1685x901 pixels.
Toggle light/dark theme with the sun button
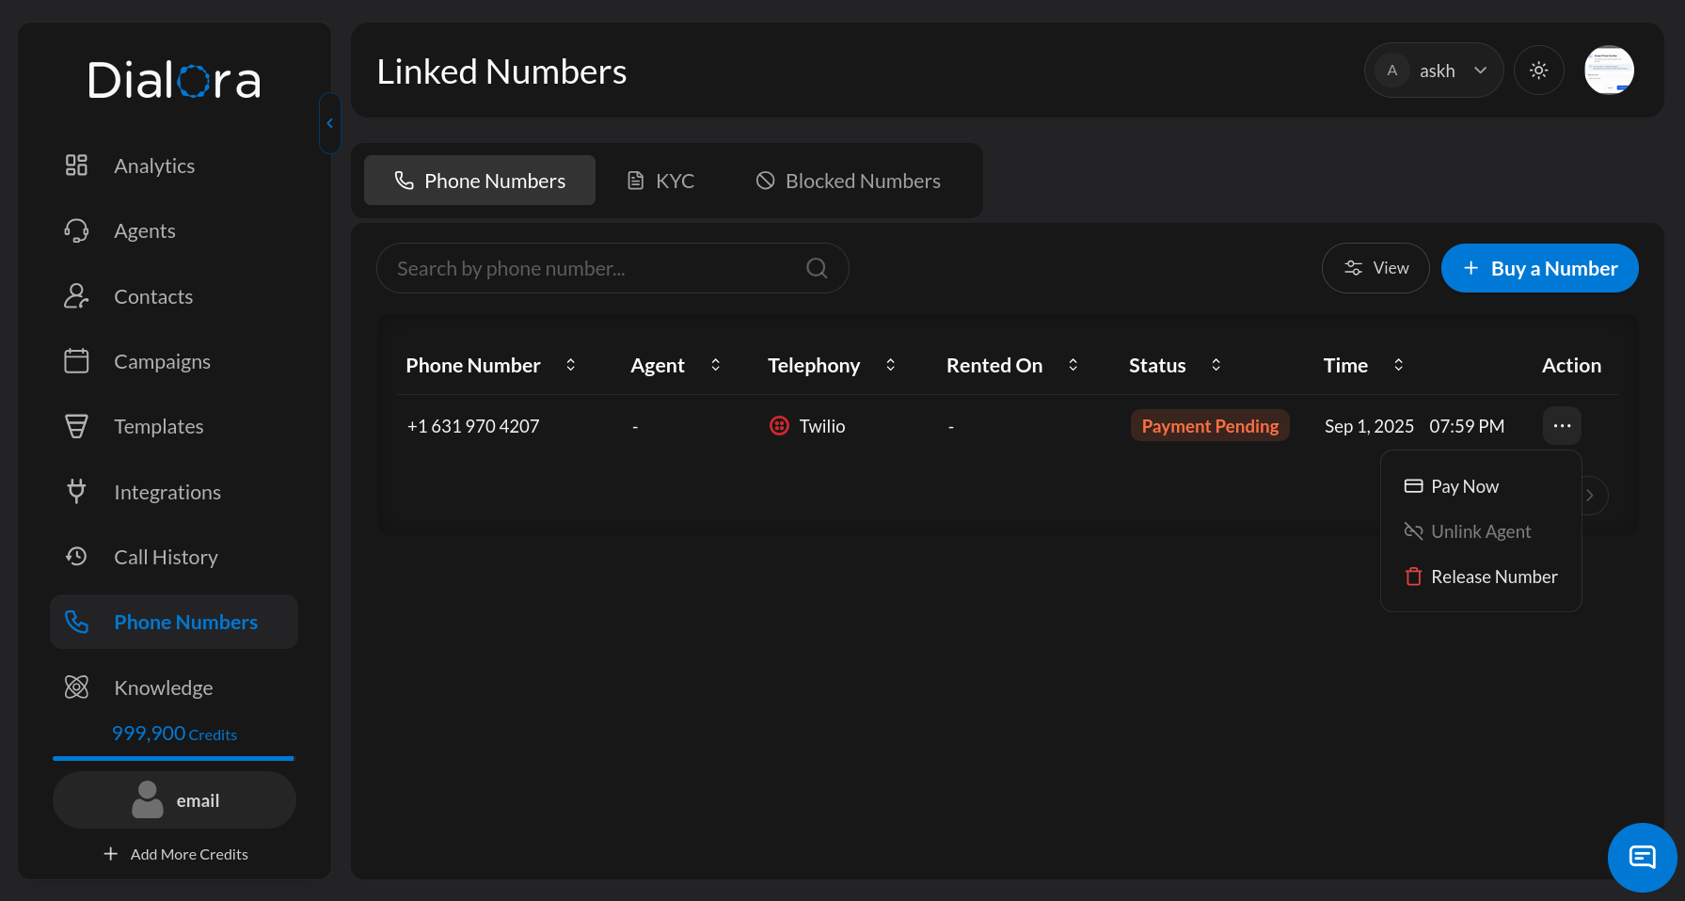[x=1538, y=71]
